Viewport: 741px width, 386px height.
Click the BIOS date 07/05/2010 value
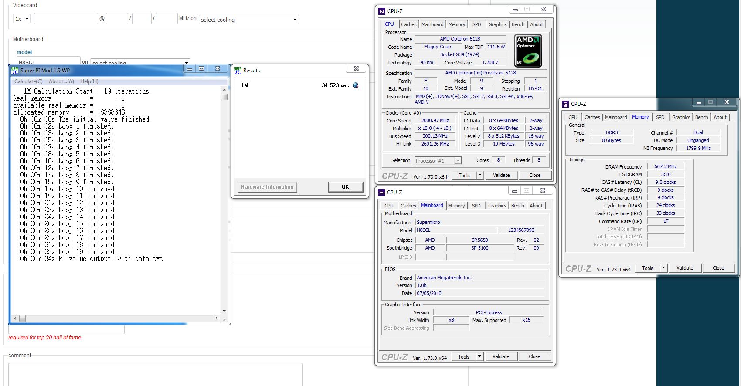coord(479,293)
